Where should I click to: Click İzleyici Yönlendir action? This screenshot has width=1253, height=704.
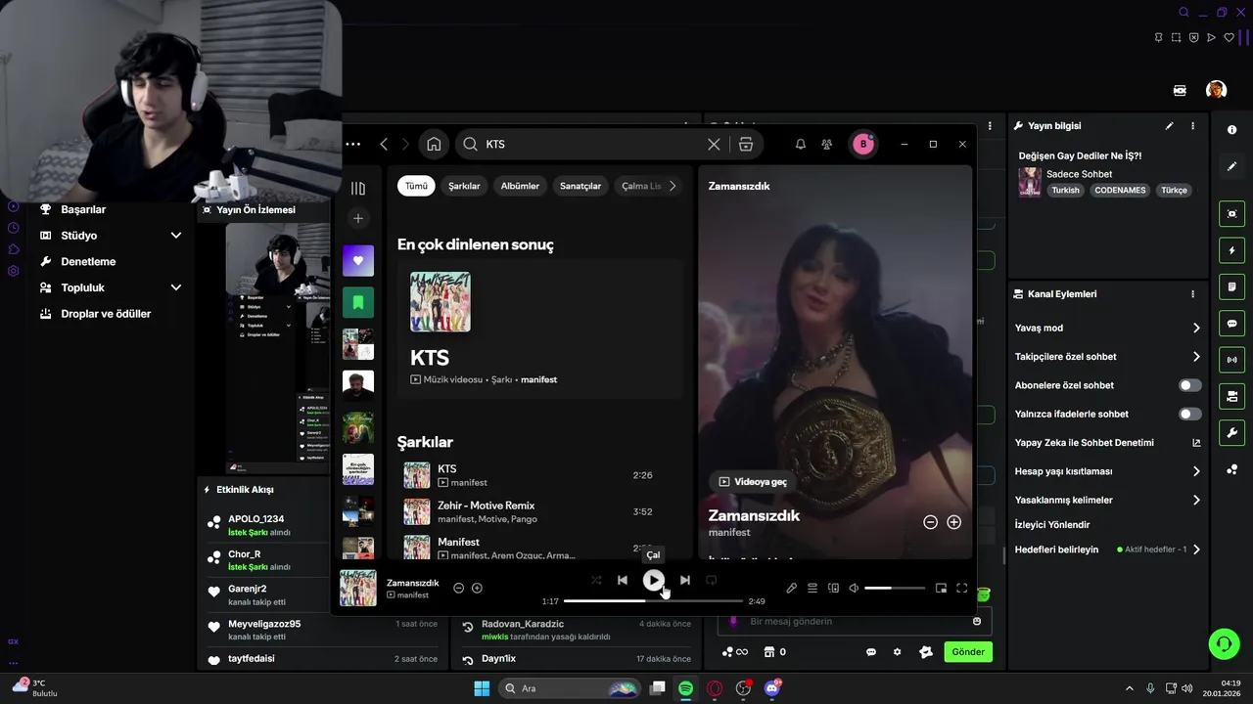1052,524
